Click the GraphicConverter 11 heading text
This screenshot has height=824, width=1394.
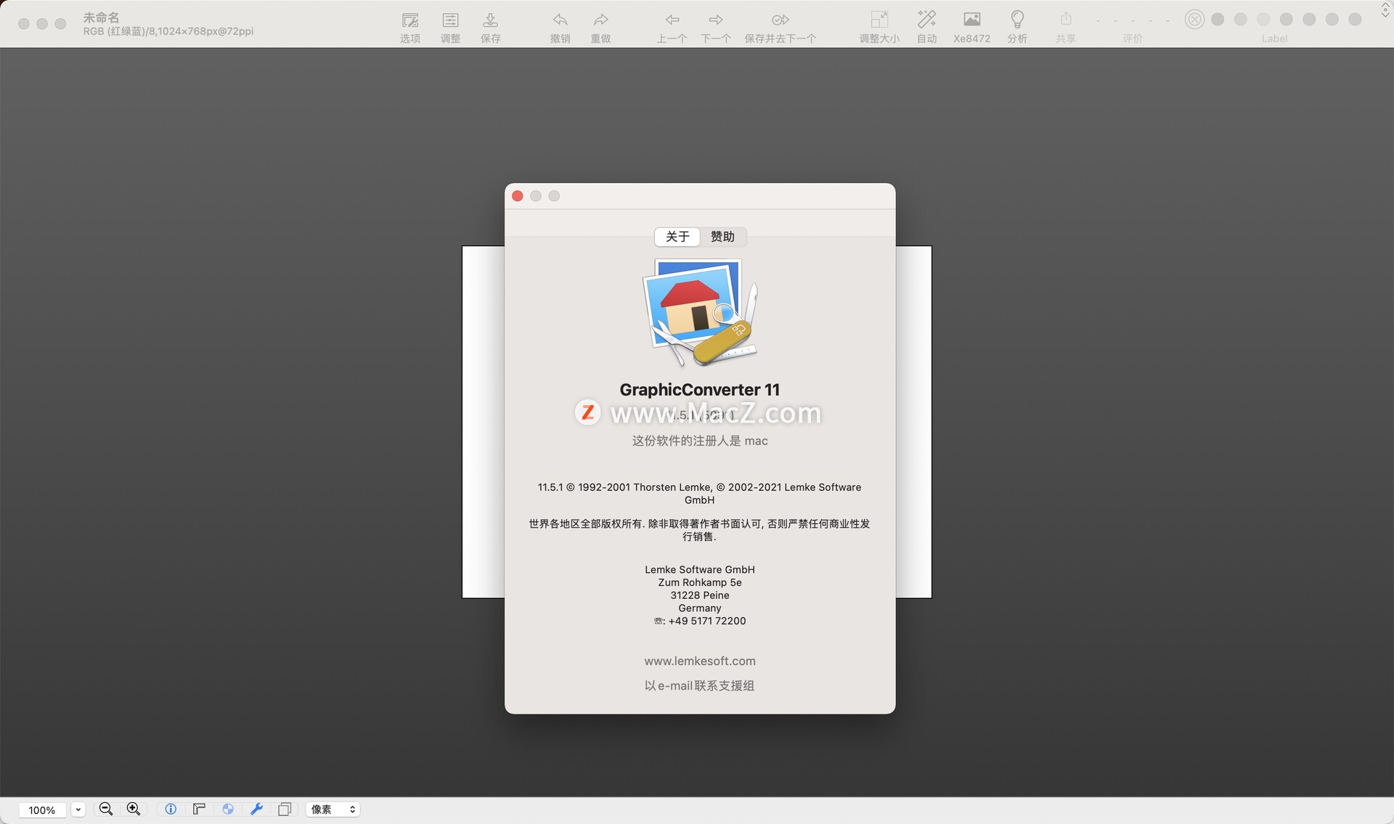point(700,390)
